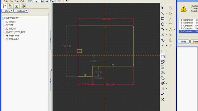
Task: Quit the sketch with the X icon
Action: coord(162,100)
